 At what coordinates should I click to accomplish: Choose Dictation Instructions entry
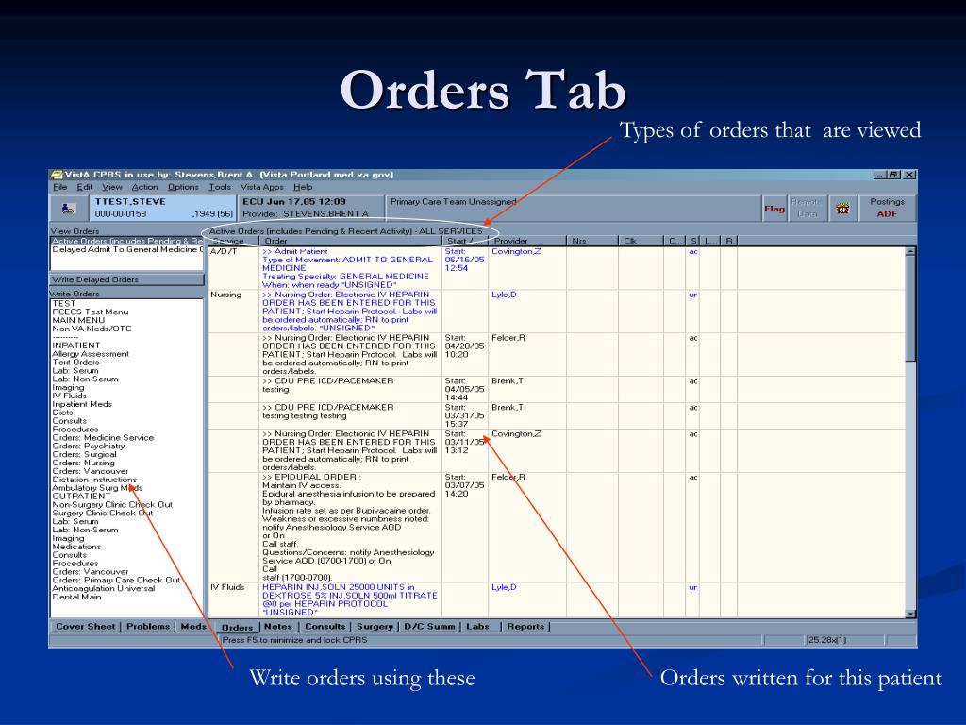point(94,480)
